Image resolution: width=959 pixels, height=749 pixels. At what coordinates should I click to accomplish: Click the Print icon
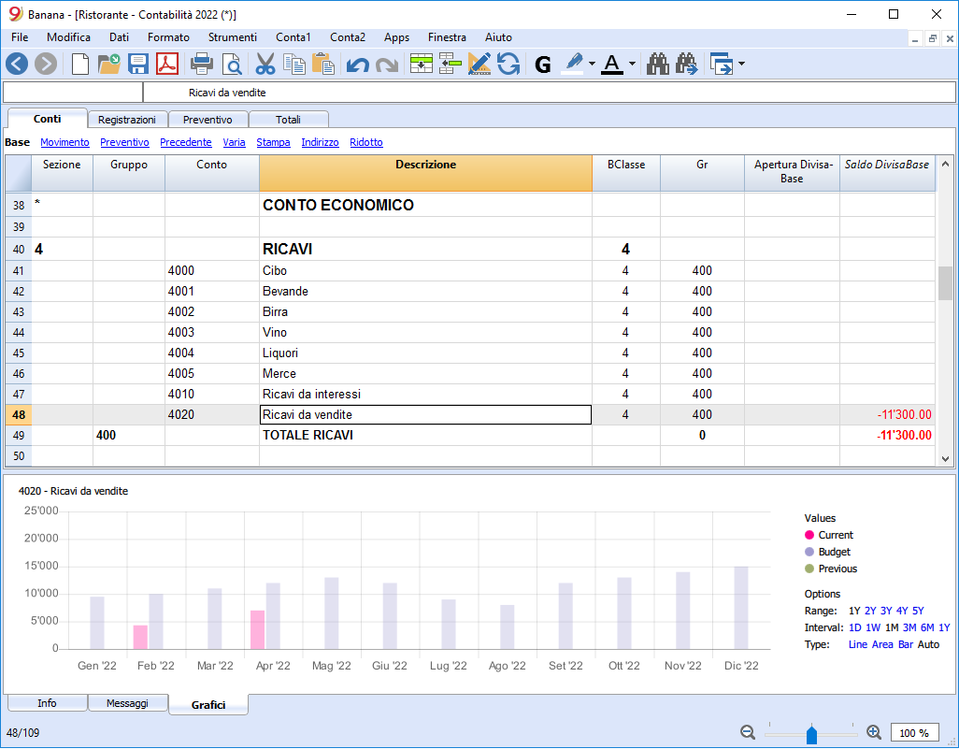point(202,64)
